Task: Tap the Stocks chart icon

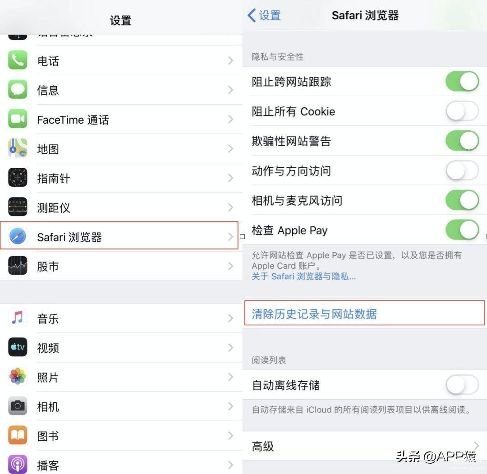Action: point(18,266)
